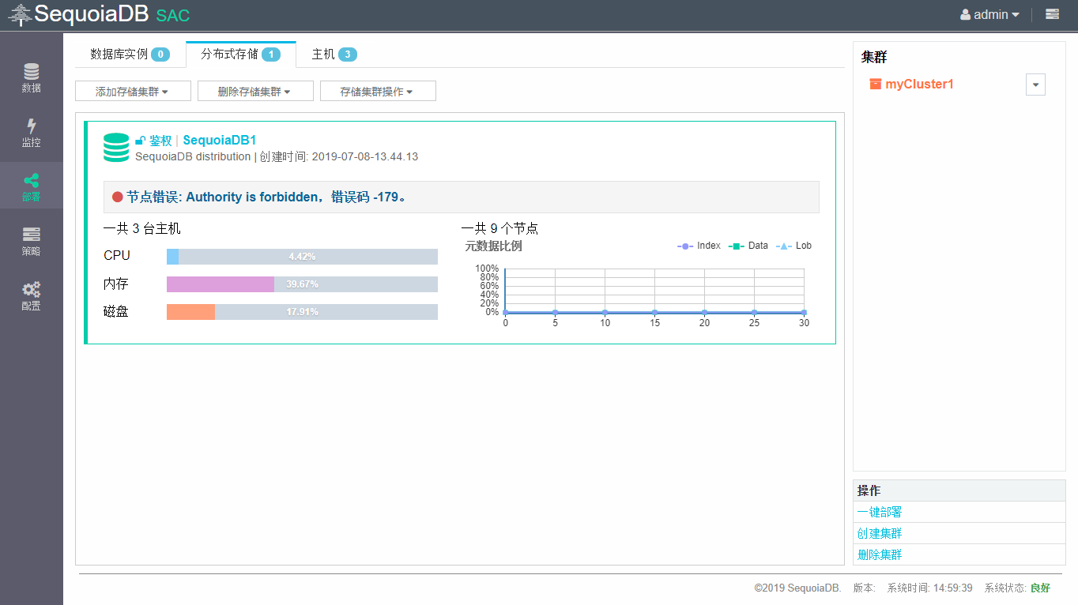Expand the 存储集群操作 dropdown
1078x605 pixels.
coord(378,91)
